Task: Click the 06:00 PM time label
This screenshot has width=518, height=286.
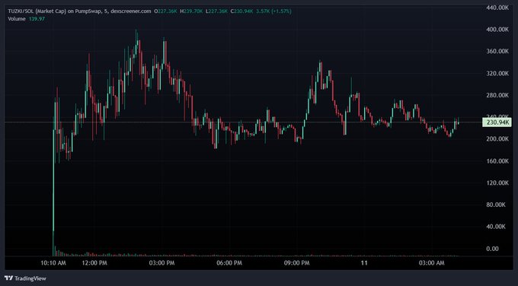Action: tap(229, 263)
